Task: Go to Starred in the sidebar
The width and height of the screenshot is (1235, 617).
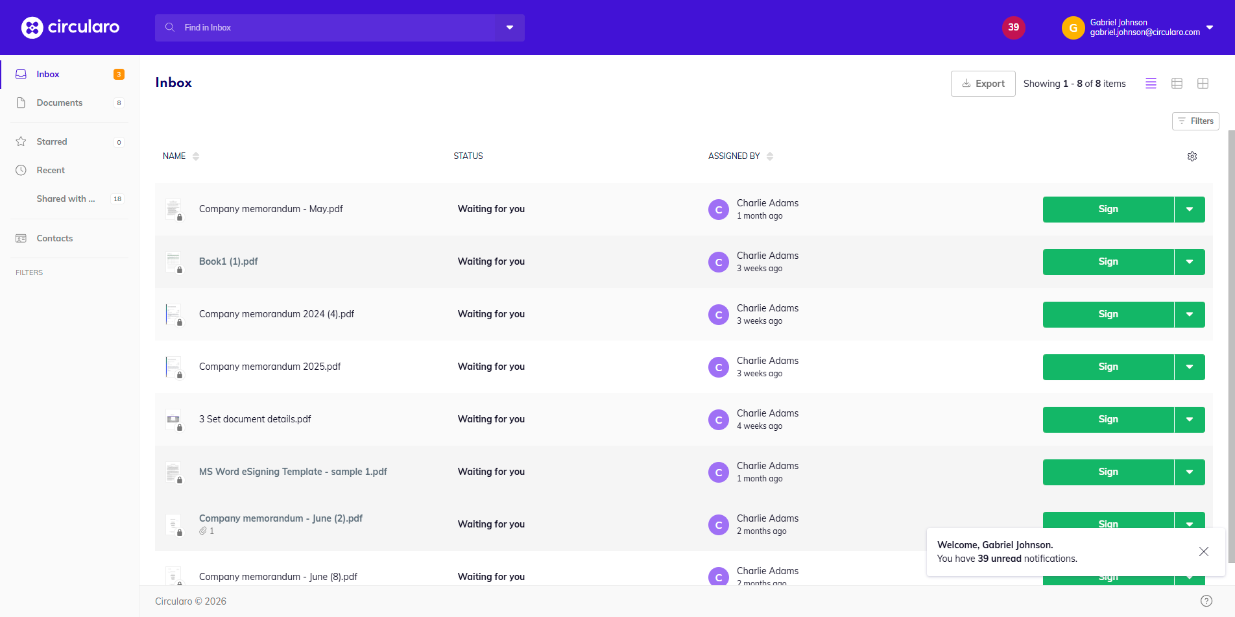Action: [52, 141]
